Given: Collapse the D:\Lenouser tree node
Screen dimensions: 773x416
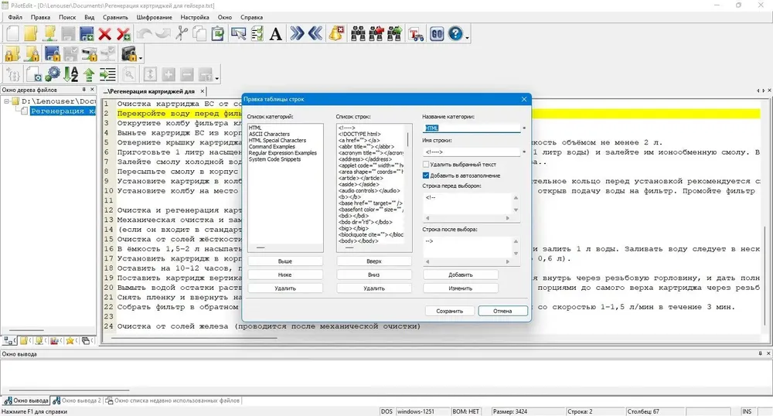Looking at the screenshot, I should [7, 101].
